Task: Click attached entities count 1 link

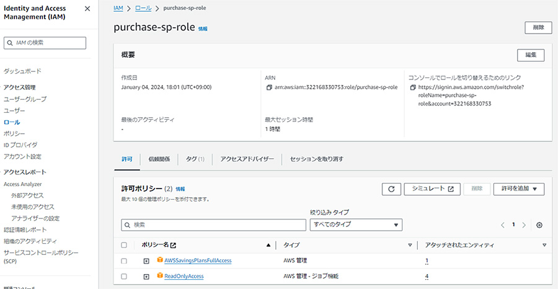Action: click(427, 261)
